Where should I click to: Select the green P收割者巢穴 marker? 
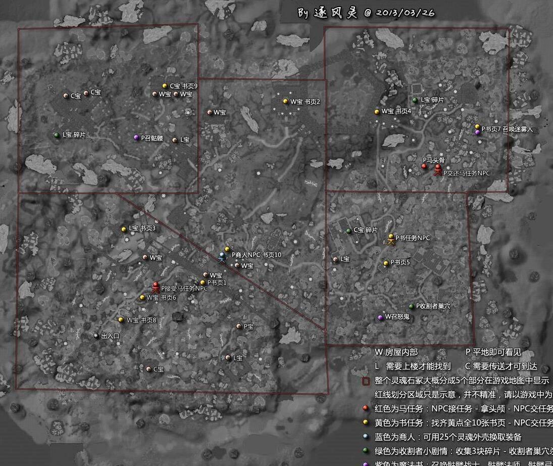[412, 306]
